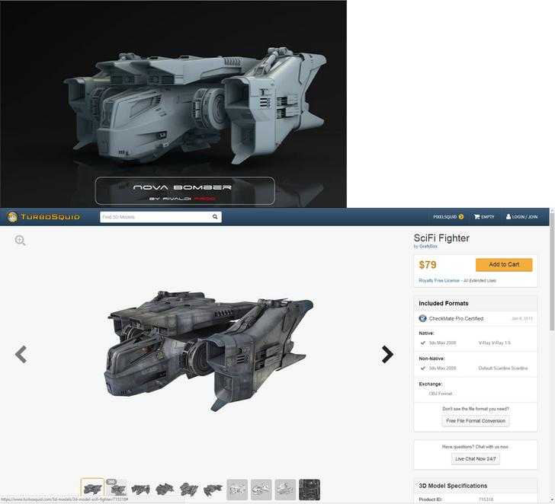Click the Nova Bomber reference image
The width and height of the screenshot is (555, 504).
click(173, 104)
